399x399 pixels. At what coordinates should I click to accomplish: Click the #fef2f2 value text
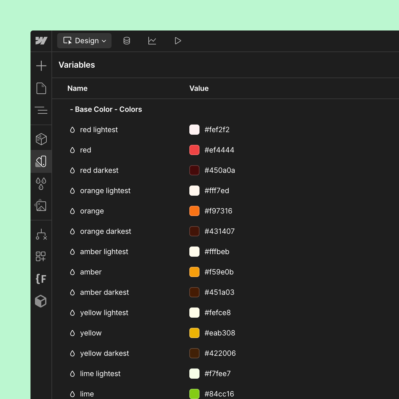[x=217, y=130]
